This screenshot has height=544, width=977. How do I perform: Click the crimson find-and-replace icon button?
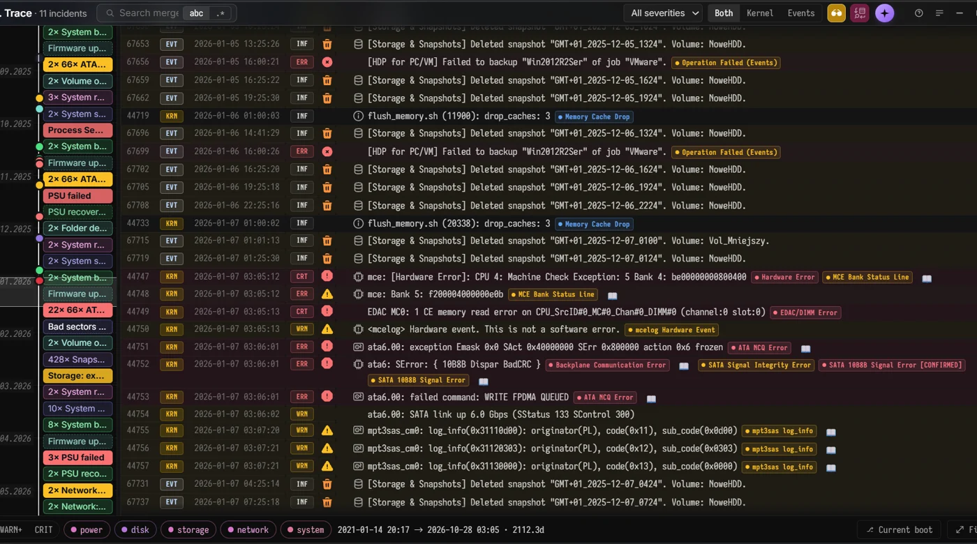860,13
